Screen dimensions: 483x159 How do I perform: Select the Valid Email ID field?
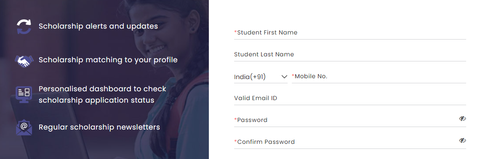[350, 98]
